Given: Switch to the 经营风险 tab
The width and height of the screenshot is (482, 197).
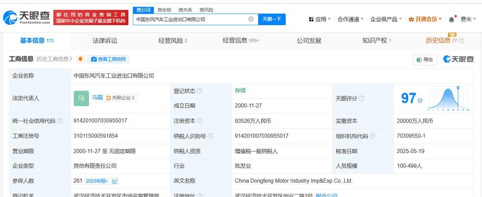Looking at the screenshot, I should 173,40.
